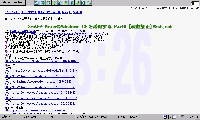Click the green refresh page icon

pyautogui.click(x=89, y=3)
